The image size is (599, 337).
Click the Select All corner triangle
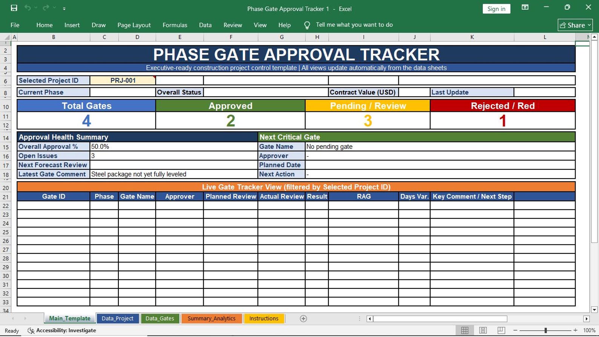[x=7, y=37]
